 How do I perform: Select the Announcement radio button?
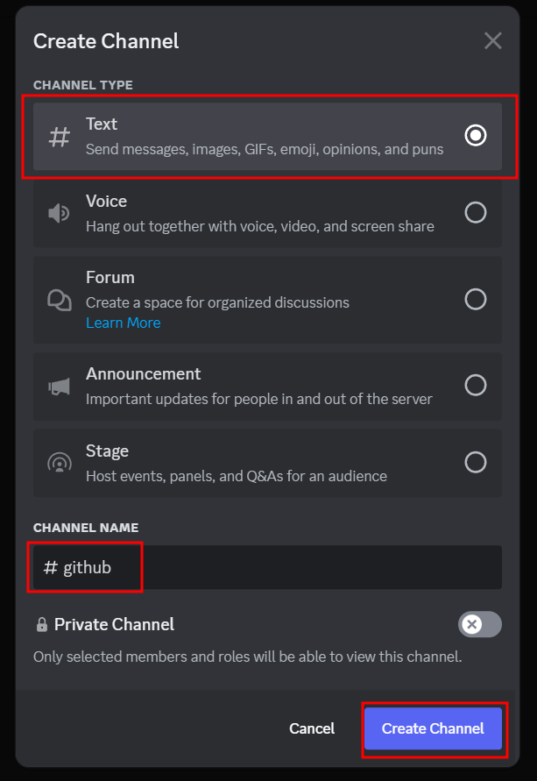(x=476, y=385)
